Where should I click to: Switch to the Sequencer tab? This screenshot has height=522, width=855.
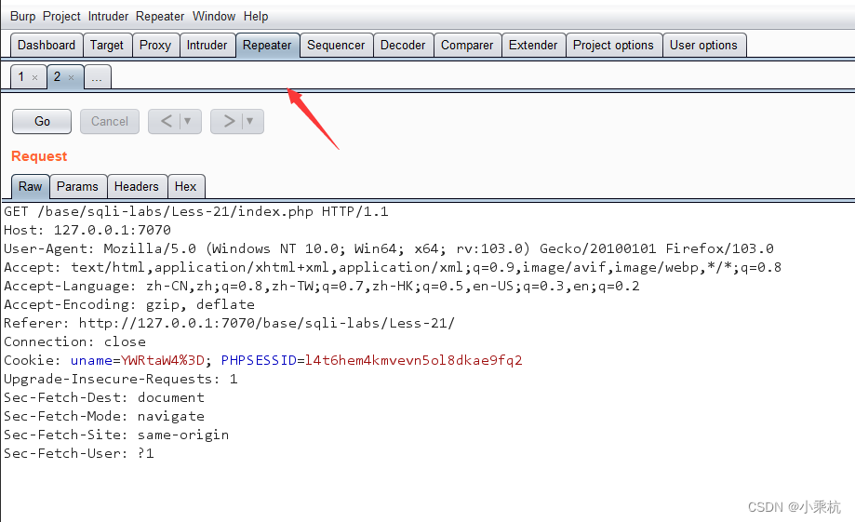click(336, 46)
